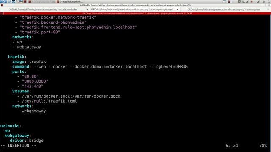This screenshot has height=152, width=271.
Task: Click the "traefik.port=80" label line
Action: (40, 32)
